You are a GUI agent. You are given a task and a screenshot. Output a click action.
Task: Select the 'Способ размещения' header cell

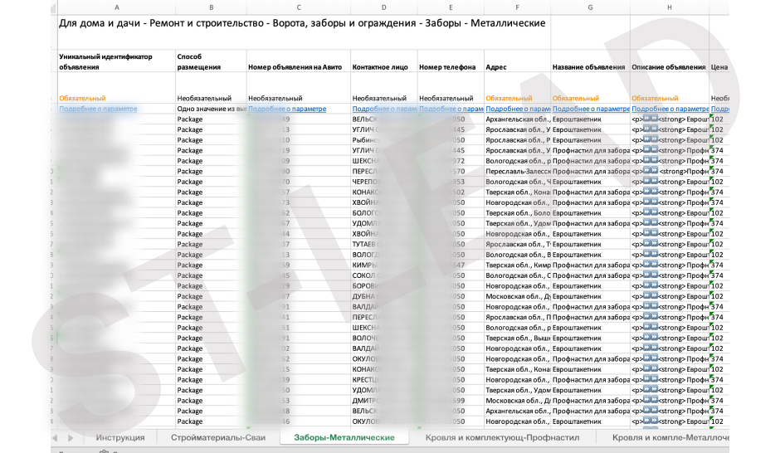[x=211, y=61]
